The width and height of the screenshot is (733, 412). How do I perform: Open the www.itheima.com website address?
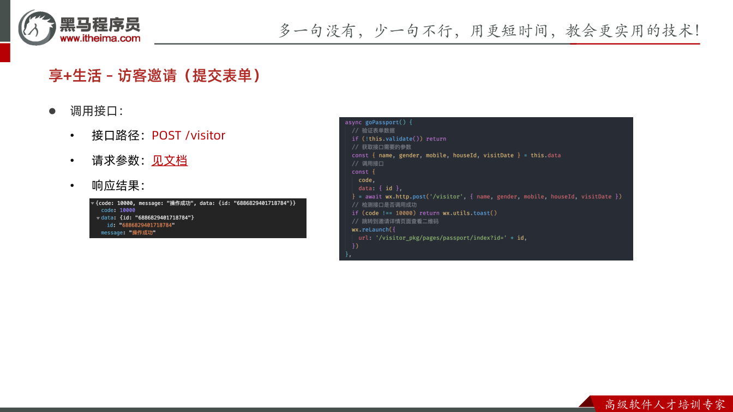[100, 38]
